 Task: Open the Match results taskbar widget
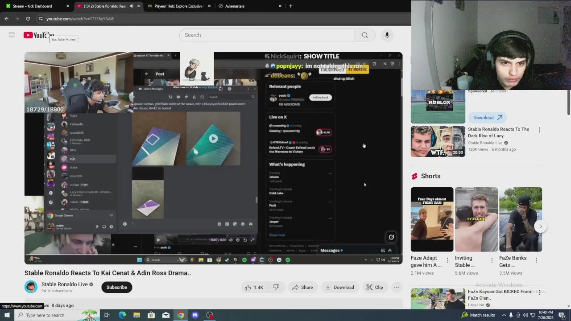478,315
